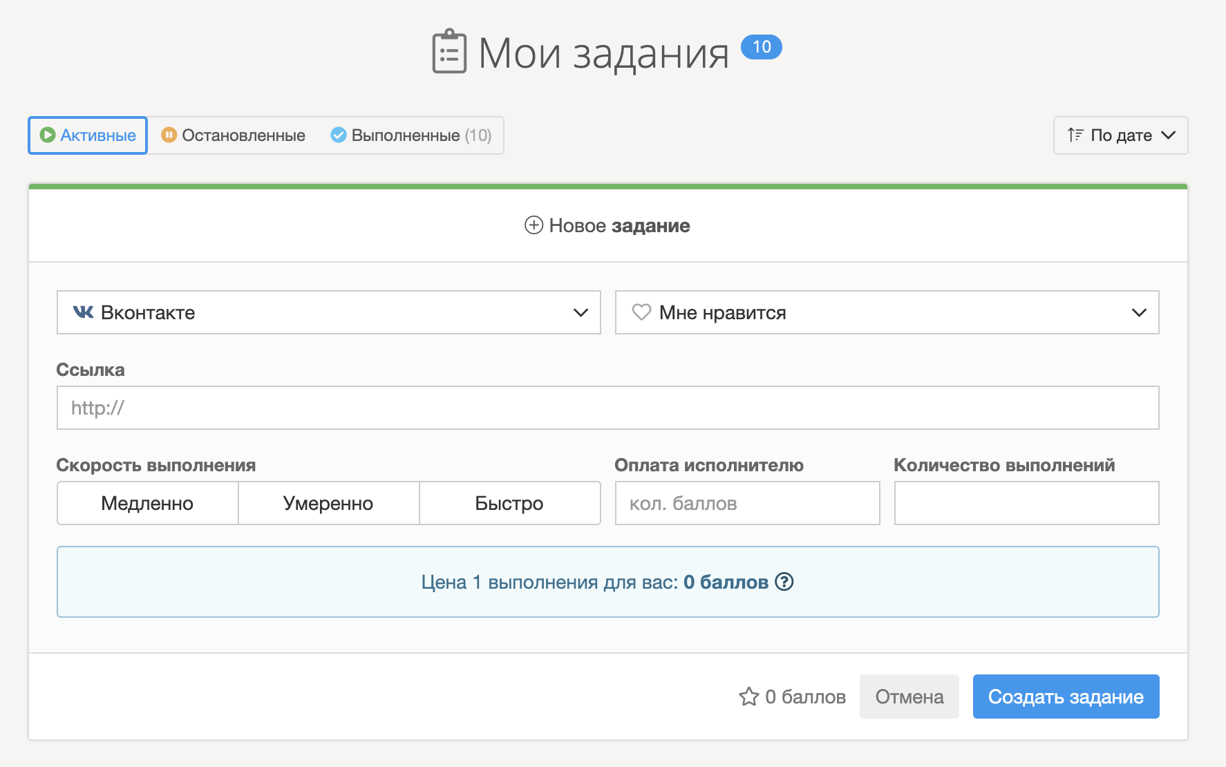1226x767 pixels.
Task: Click the blue 10 tasks counter badge
Action: (x=761, y=47)
